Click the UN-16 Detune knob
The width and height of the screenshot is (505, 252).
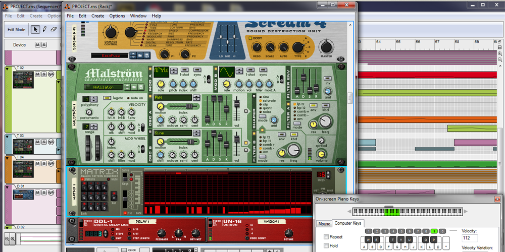(x=289, y=234)
